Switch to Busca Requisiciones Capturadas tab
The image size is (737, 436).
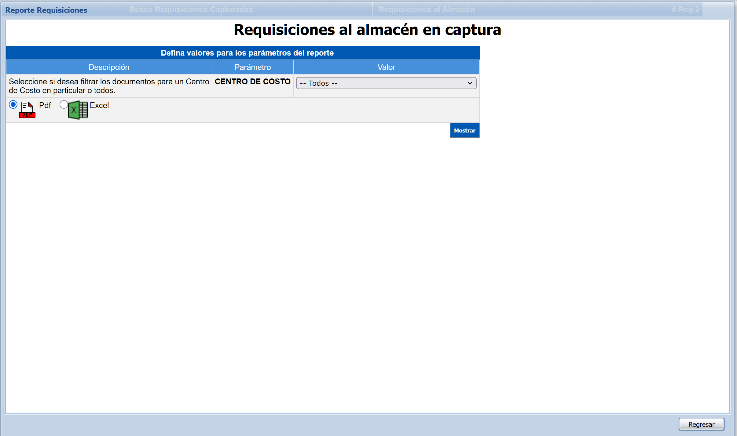tap(191, 10)
